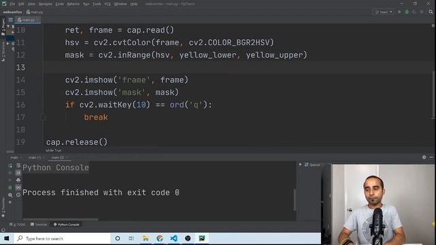
Task: Open the main run configuration dropdown
Action: [x=384, y=12]
